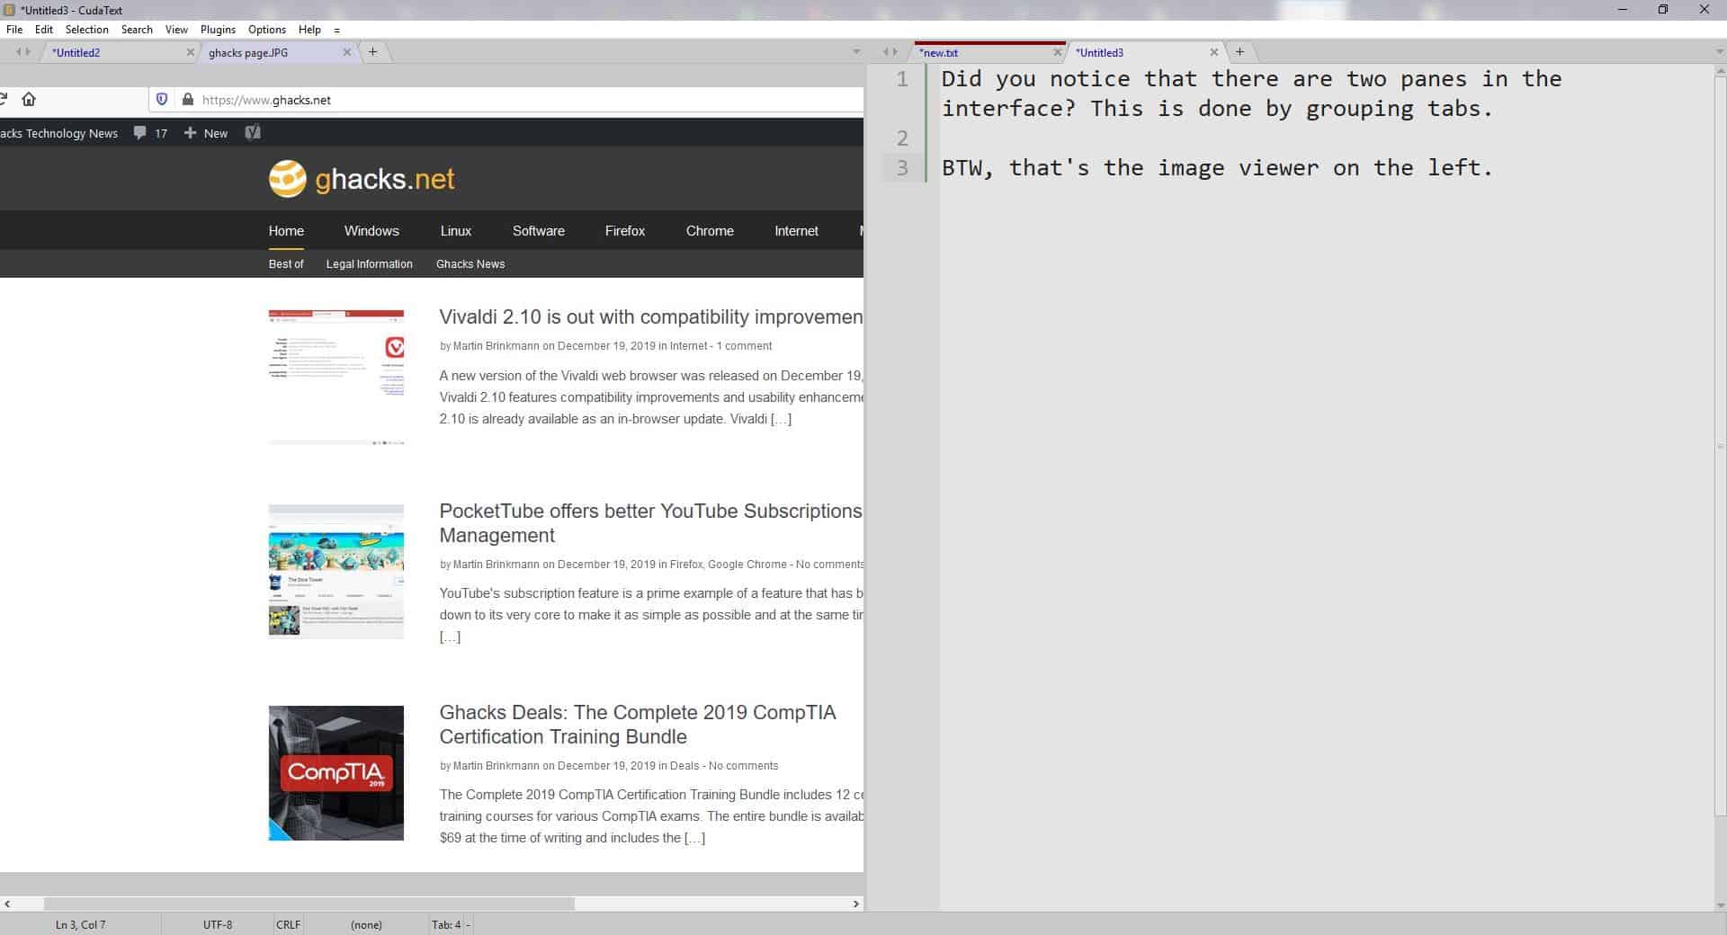Click Software in the ghacks navigation

539,231
